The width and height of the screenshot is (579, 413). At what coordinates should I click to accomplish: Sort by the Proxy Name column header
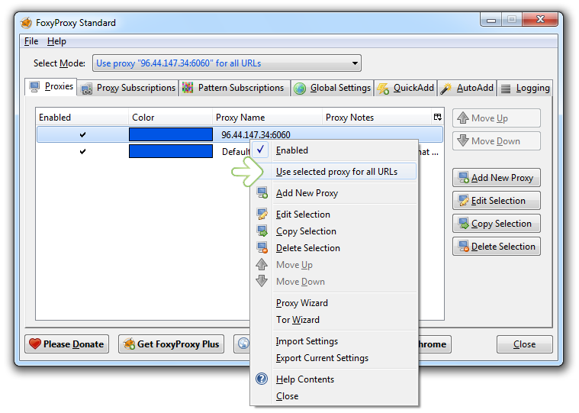(267, 117)
